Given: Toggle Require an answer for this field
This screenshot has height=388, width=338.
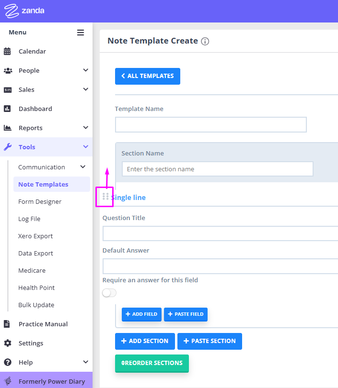Looking at the screenshot, I should (109, 293).
